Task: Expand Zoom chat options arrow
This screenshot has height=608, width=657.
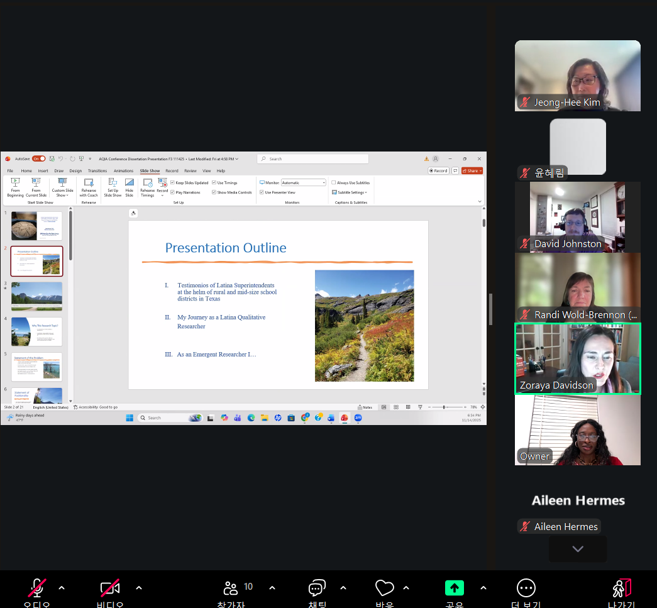Action: [x=343, y=587]
